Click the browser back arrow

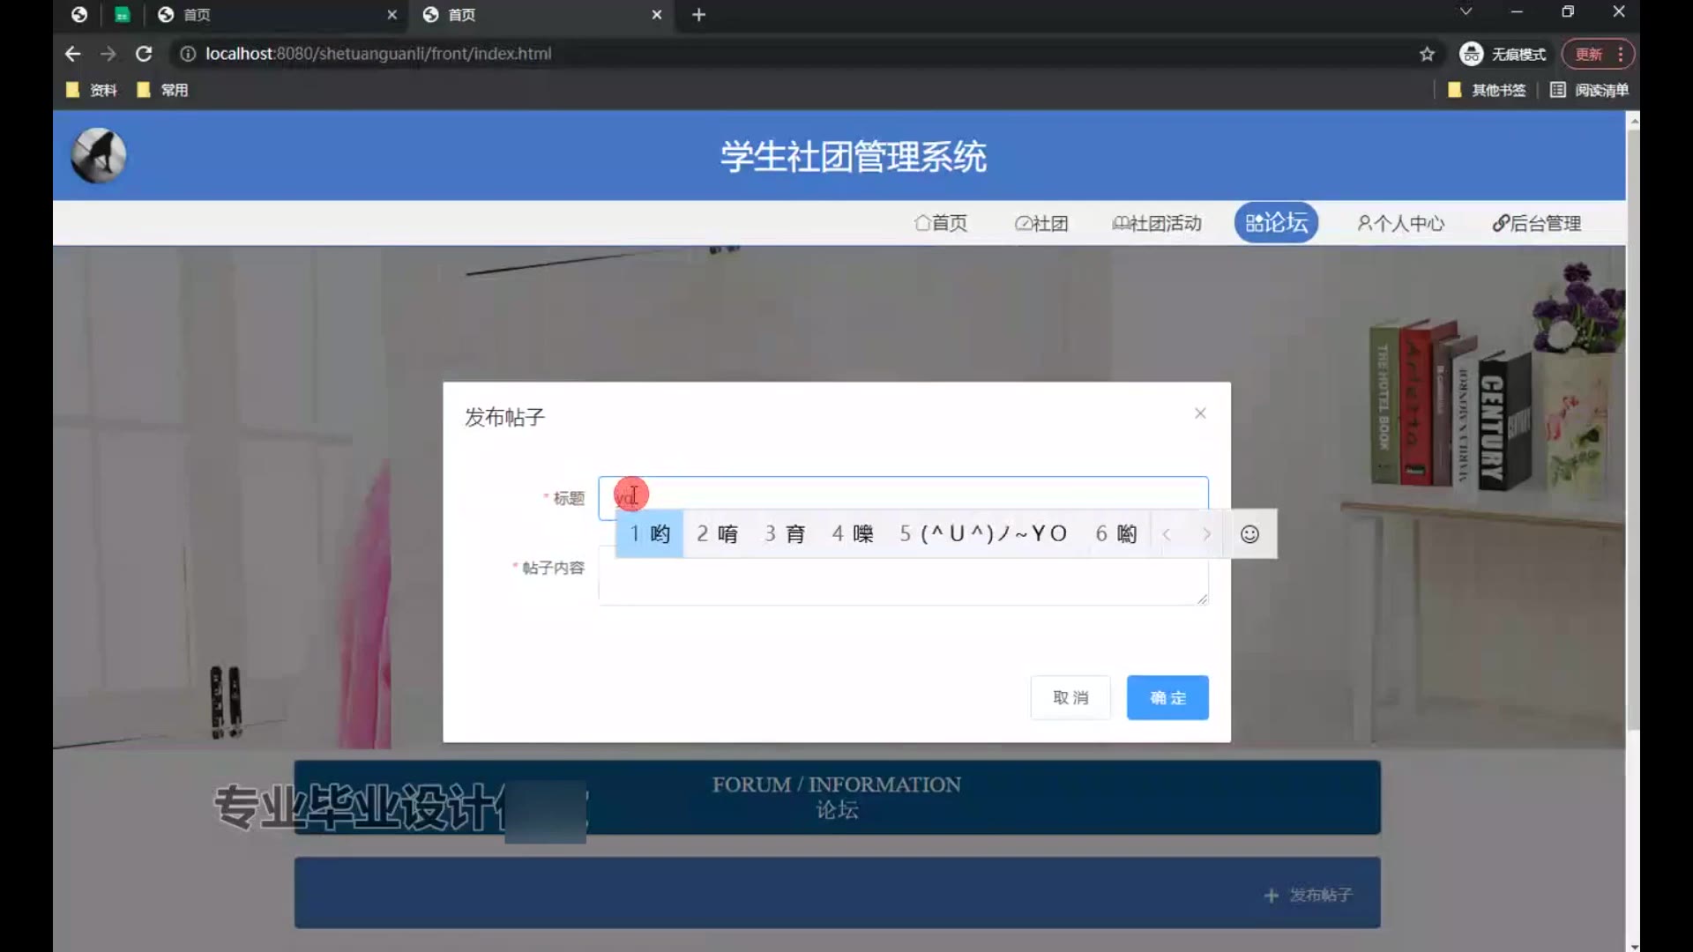click(73, 54)
